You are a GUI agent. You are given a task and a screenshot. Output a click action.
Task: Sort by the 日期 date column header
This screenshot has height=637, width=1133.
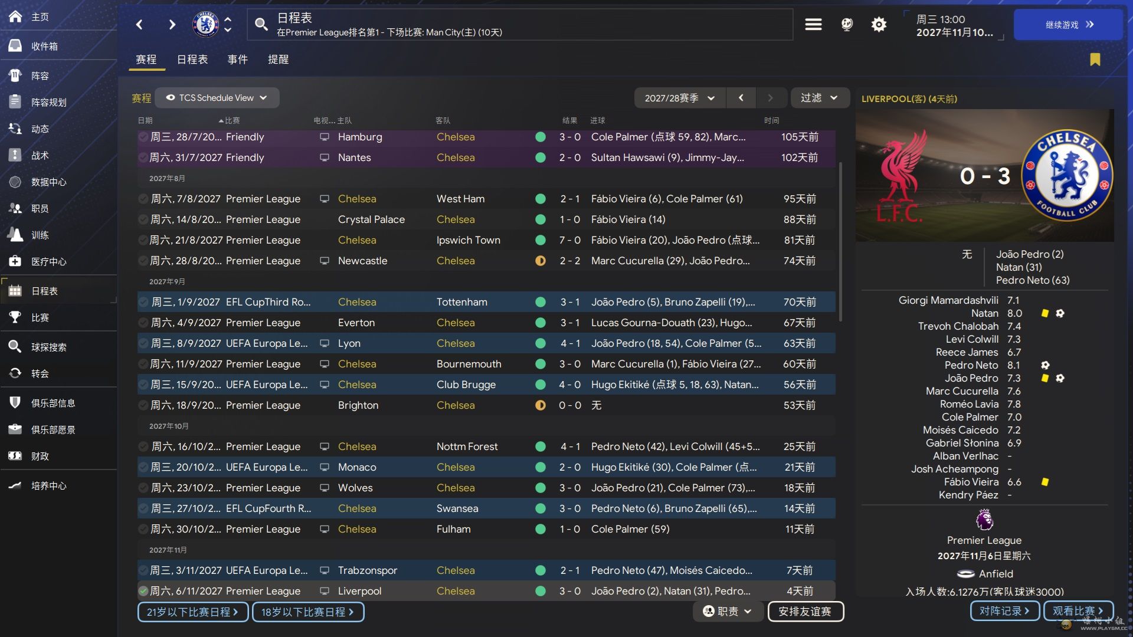coord(145,120)
